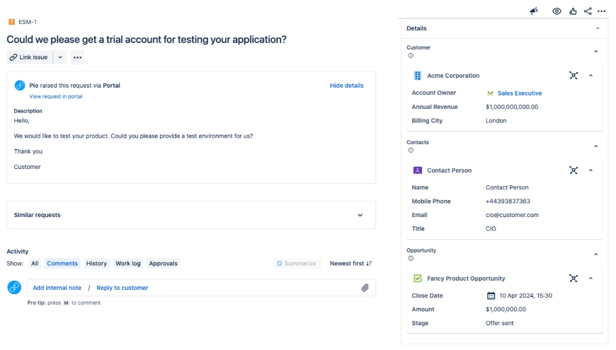Viewport: 616px width, 350px height.
Task: Switch to the Comments activity tab
Action: click(x=62, y=263)
